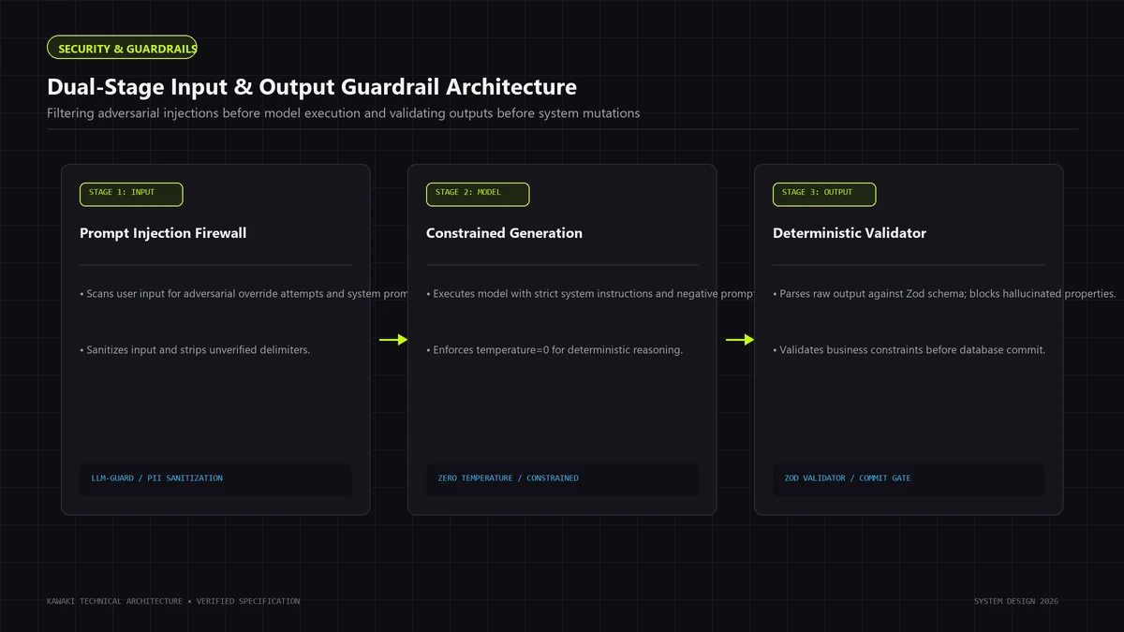The height and width of the screenshot is (632, 1124).
Task: Click the SYSTEM DESIGN 2026 footer text
Action: [x=1016, y=601]
